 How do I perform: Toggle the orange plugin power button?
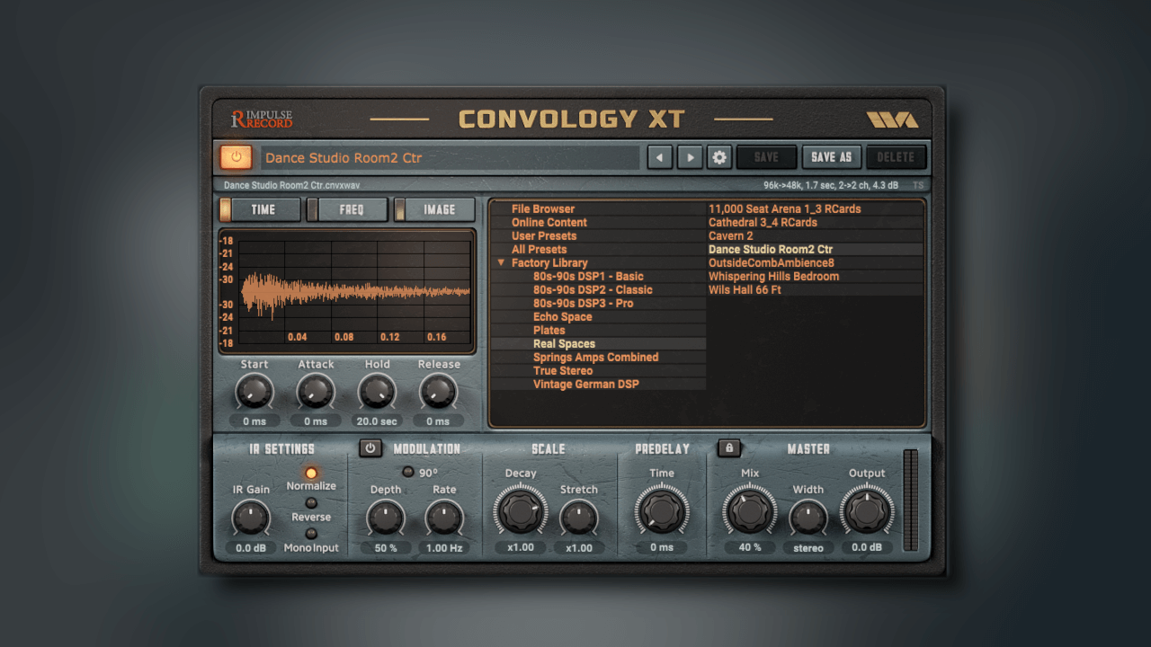(x=236, y=157)
